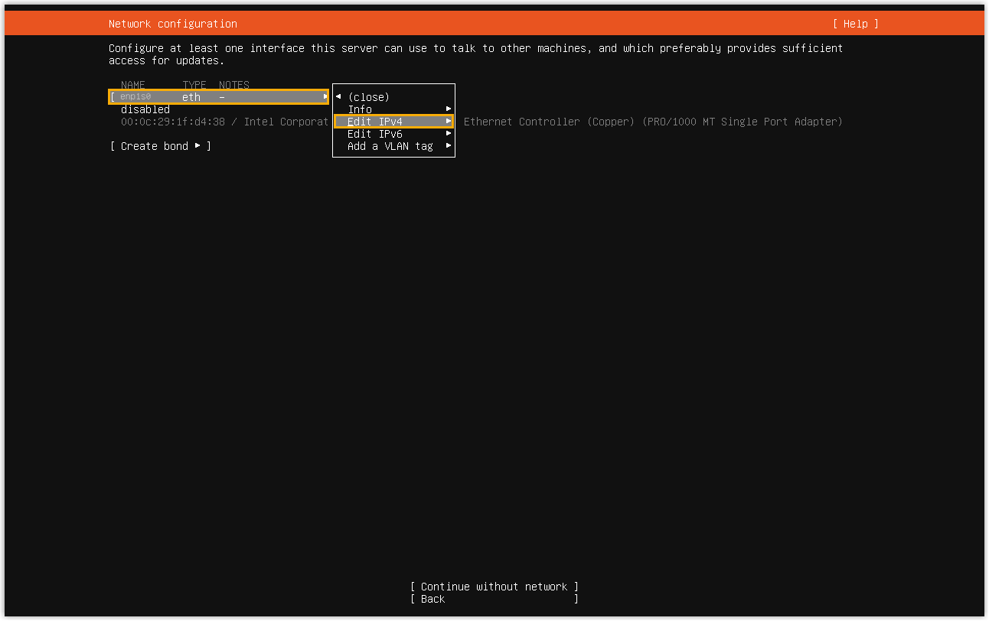
Task: Choose Edit IPv6 from the popup menu
Action: (375, 134)
